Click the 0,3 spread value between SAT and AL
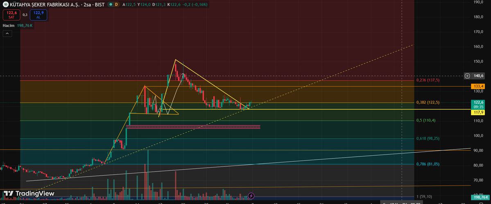Image resolution: width=491 pixels, height=204 pixels. pyautogui.click(x=25, y=15)
